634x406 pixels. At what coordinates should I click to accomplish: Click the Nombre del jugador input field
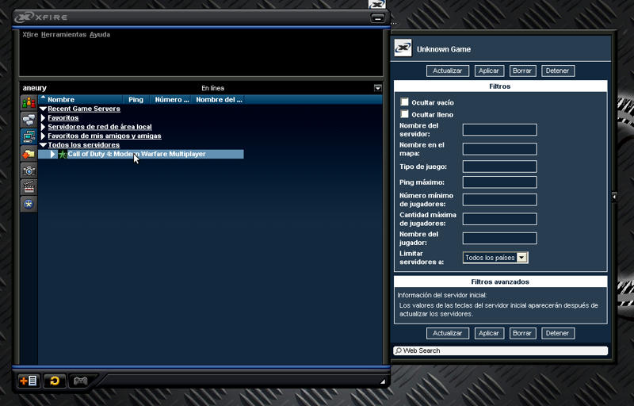[500, 238]
